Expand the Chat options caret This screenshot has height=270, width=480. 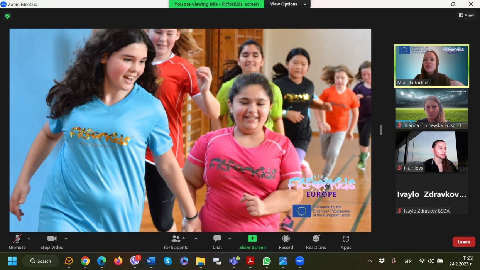click(x=230, y=238)
